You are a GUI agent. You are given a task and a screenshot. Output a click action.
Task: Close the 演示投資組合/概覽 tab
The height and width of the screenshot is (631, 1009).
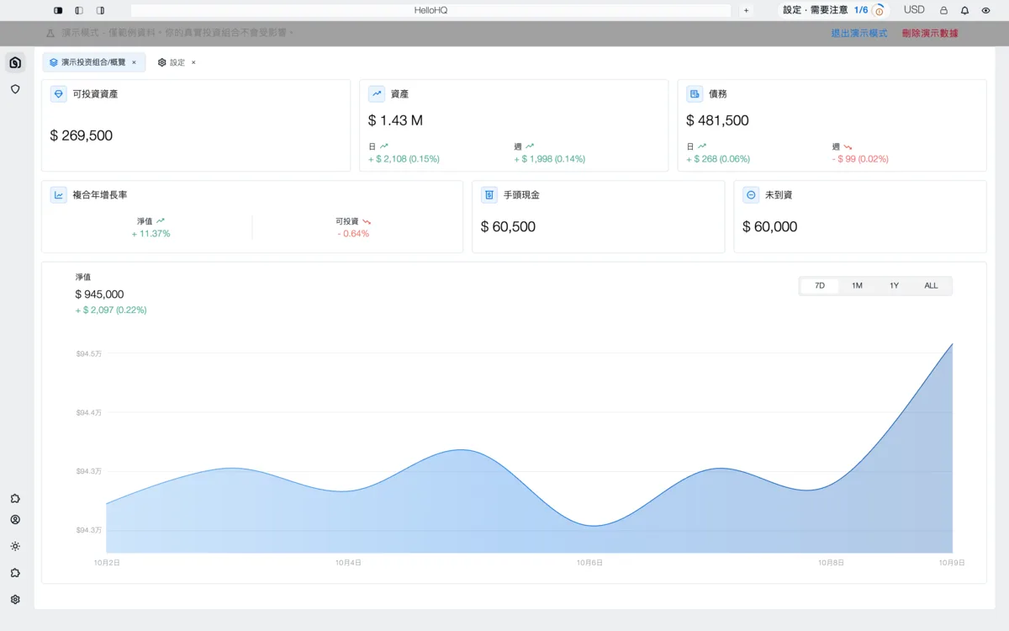(134, 62)
